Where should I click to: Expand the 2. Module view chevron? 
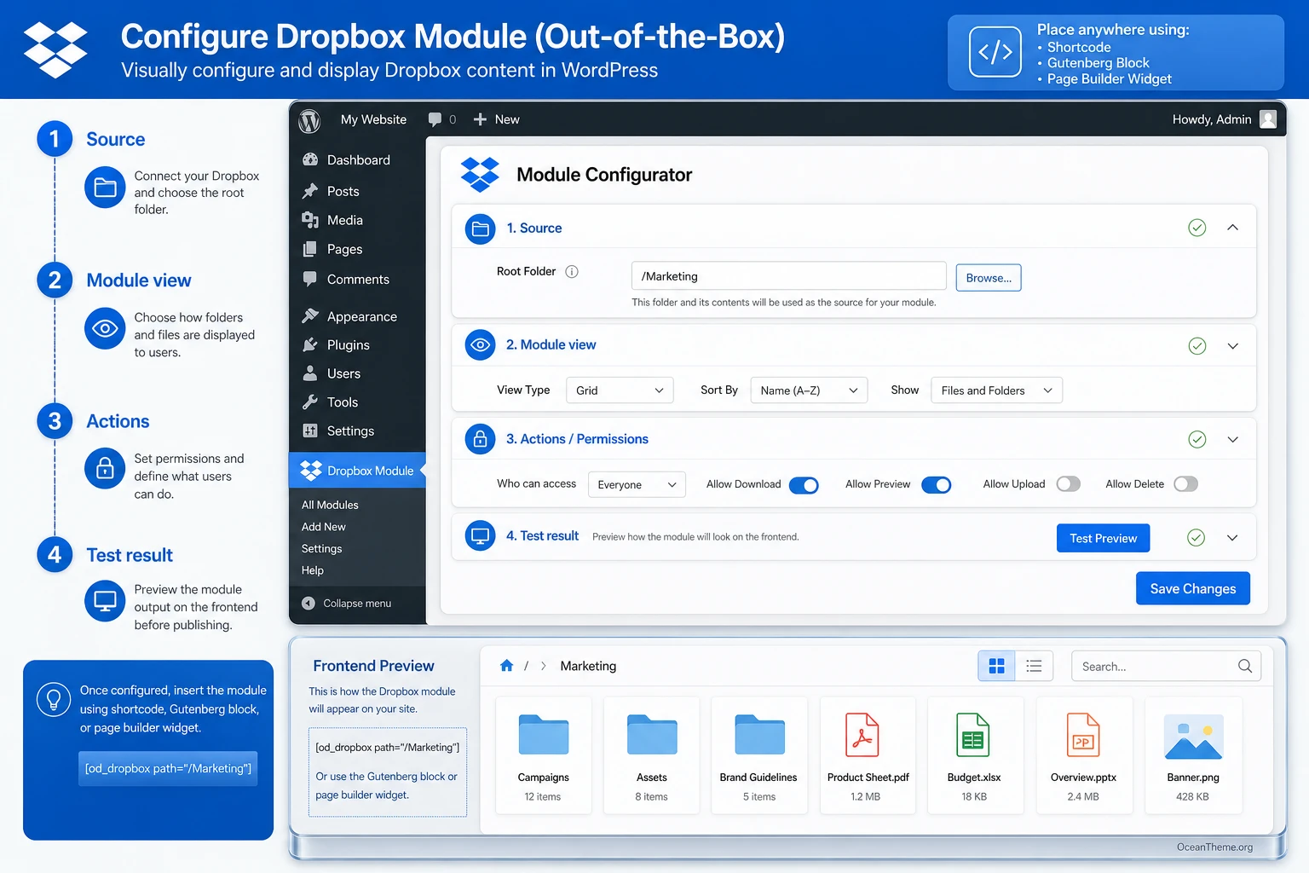tap(1232, 345)
